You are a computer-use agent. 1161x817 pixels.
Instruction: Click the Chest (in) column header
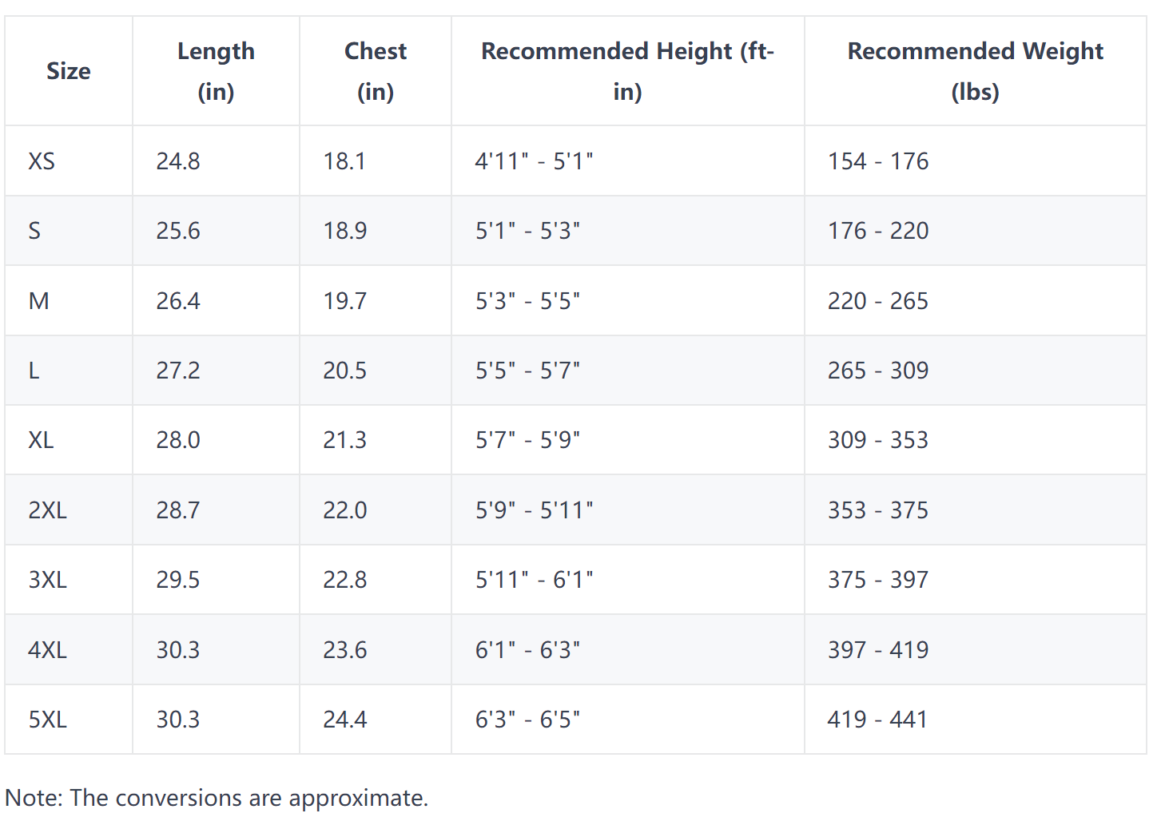[376, 71]
